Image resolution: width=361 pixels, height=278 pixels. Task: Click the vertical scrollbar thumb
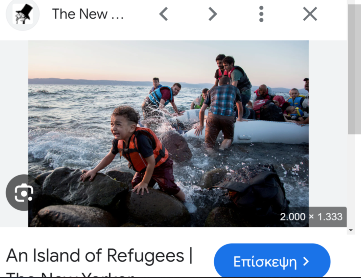pyautogui.click(x=354, y=69)
